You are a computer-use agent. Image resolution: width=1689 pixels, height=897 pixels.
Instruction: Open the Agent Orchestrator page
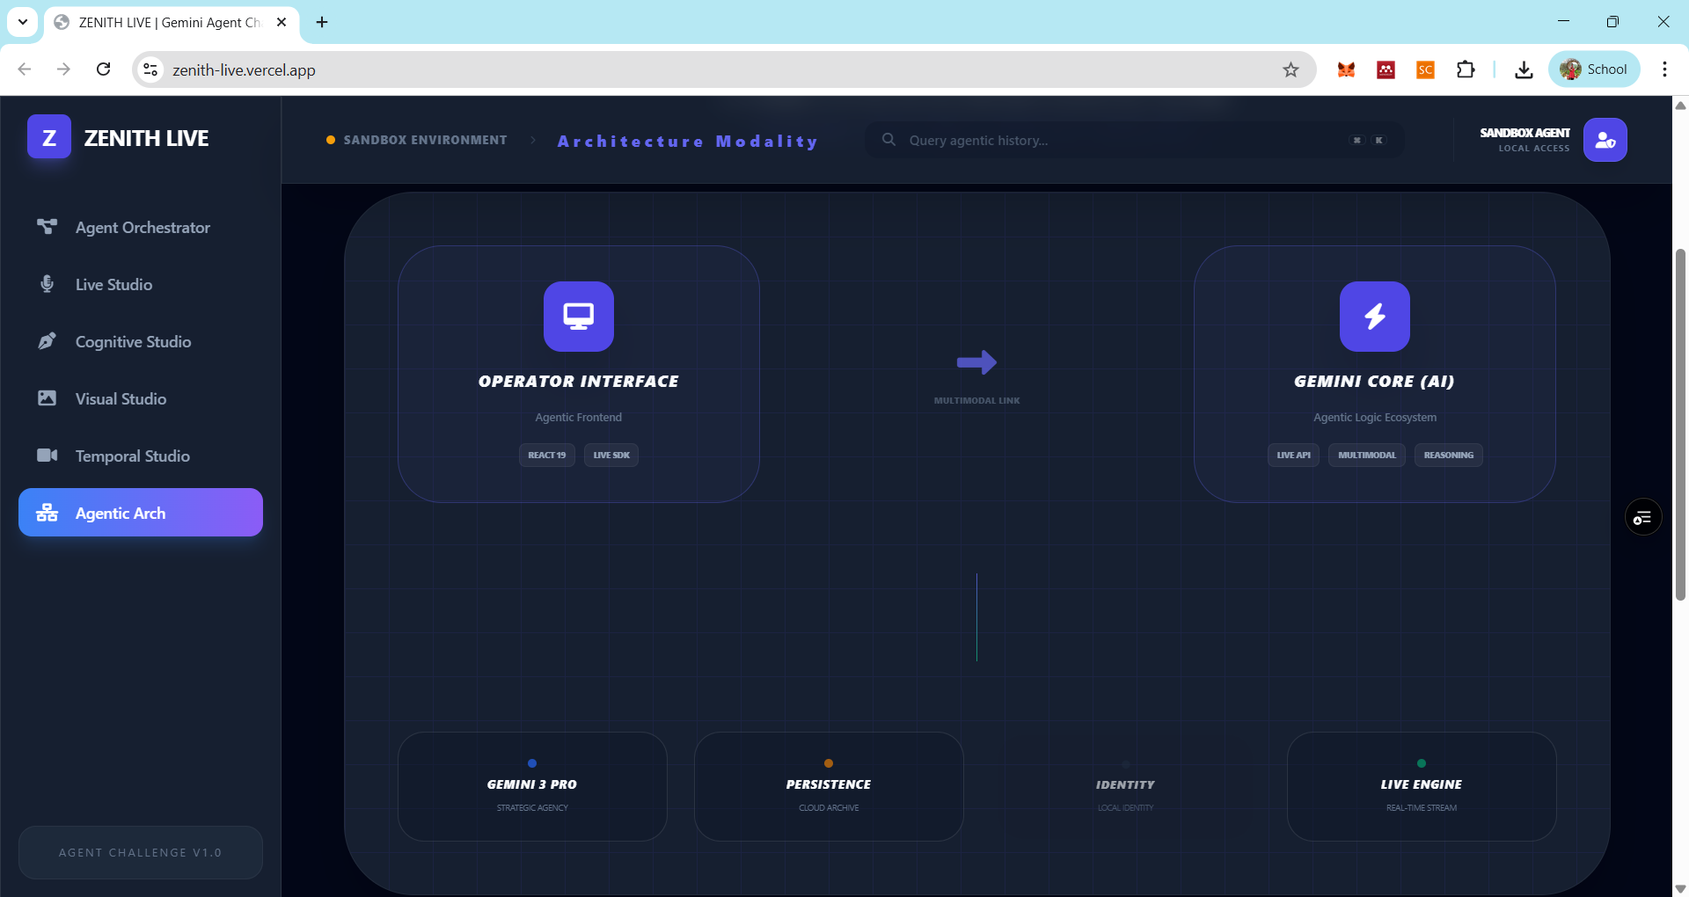[141, 228]
